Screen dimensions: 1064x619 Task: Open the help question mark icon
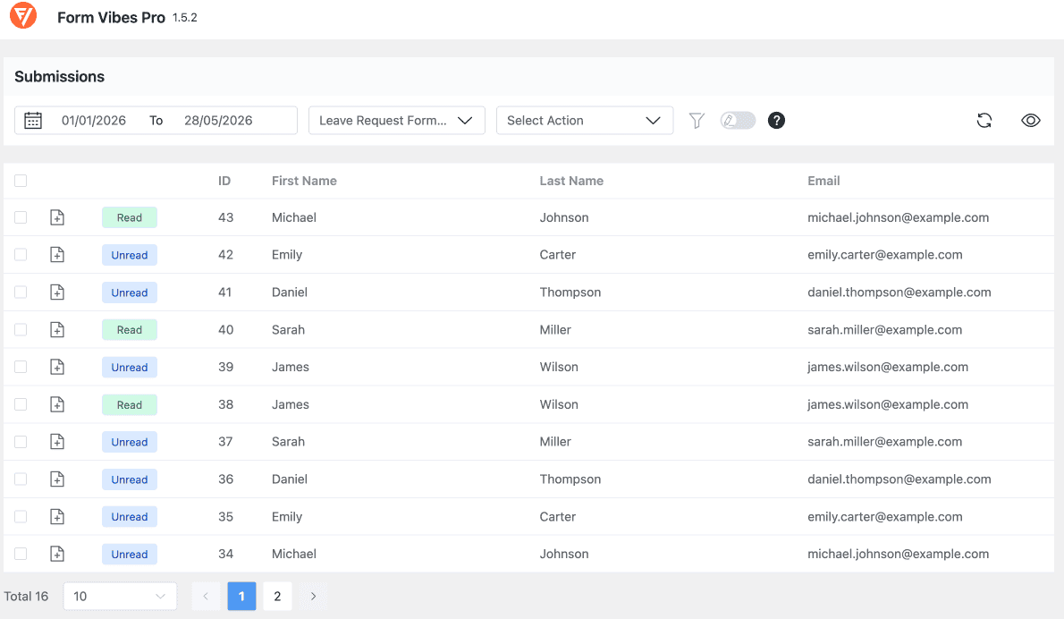776,121
